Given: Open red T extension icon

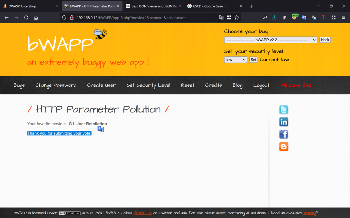Looking at the screenshot, I should click(323, 18).
